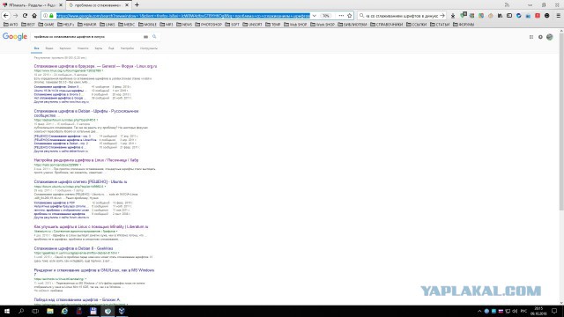Screen dimensions: 564x317
Task: Open the Windows notification center icon
Action: click(x=554, y=311)
